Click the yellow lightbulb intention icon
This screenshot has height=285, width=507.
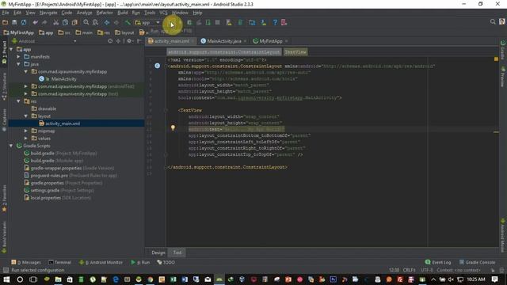coord(173,128)
